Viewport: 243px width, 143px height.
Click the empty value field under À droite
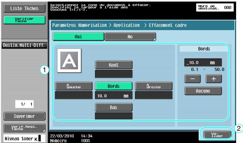point(153,95)
